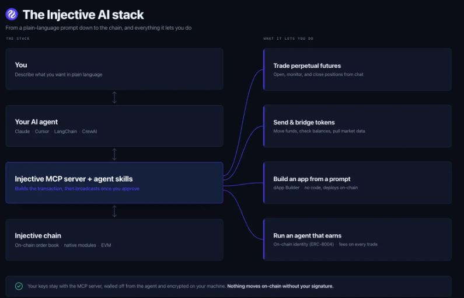This screenshot has height=298, width=464.
Task: Click the EVM label under Injective chain
Action: point(106,245)
